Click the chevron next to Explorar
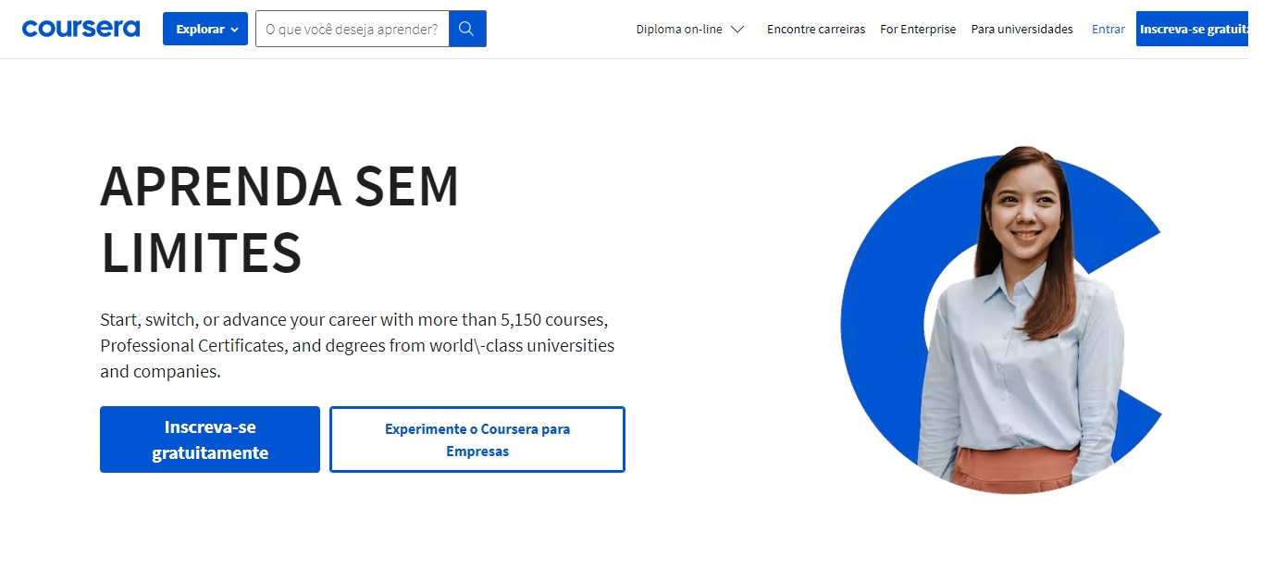The width and height of the screenshot is (1263, 569). (x=234, y=29)
